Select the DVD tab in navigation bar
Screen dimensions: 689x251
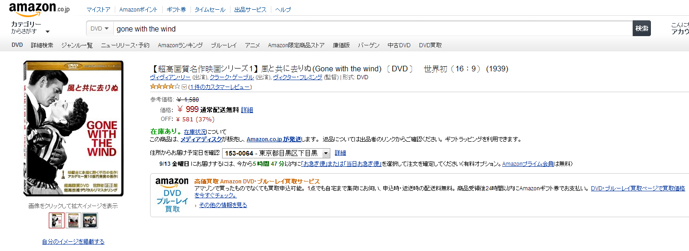tap(17, 45)
